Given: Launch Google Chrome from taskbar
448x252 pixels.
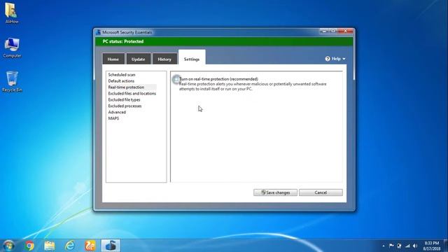Looking at the screenshot, I should pyautogui.click(x=29, y=246).
